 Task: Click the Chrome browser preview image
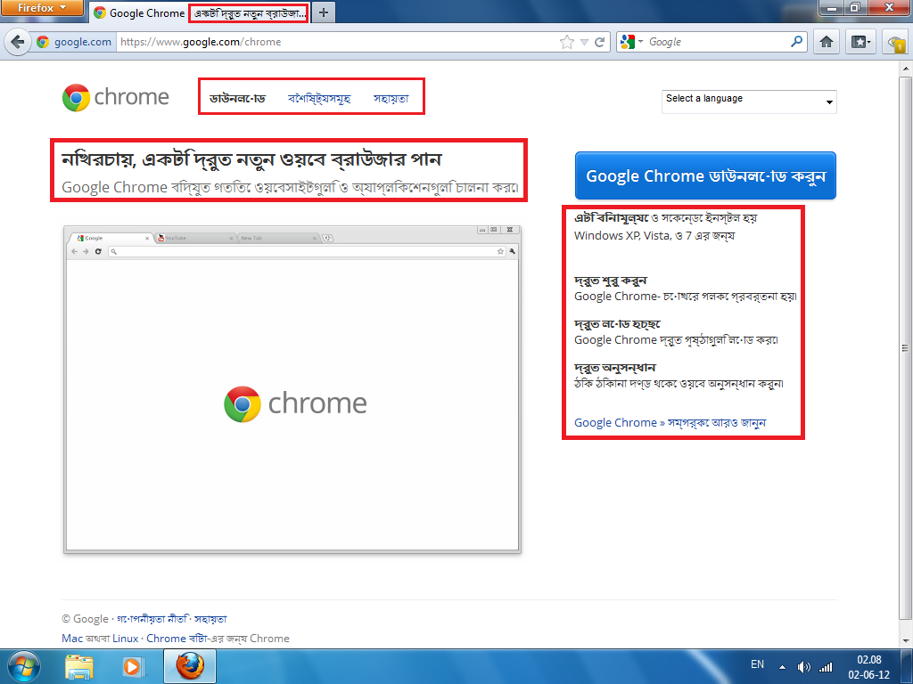[x=292, y=389]
